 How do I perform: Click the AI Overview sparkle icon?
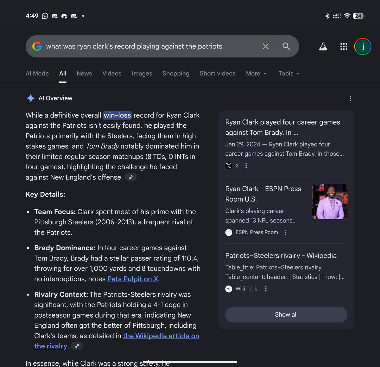tap(31, 98)
